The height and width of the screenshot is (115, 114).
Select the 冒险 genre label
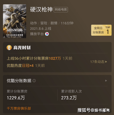click(x=44, y=23)
